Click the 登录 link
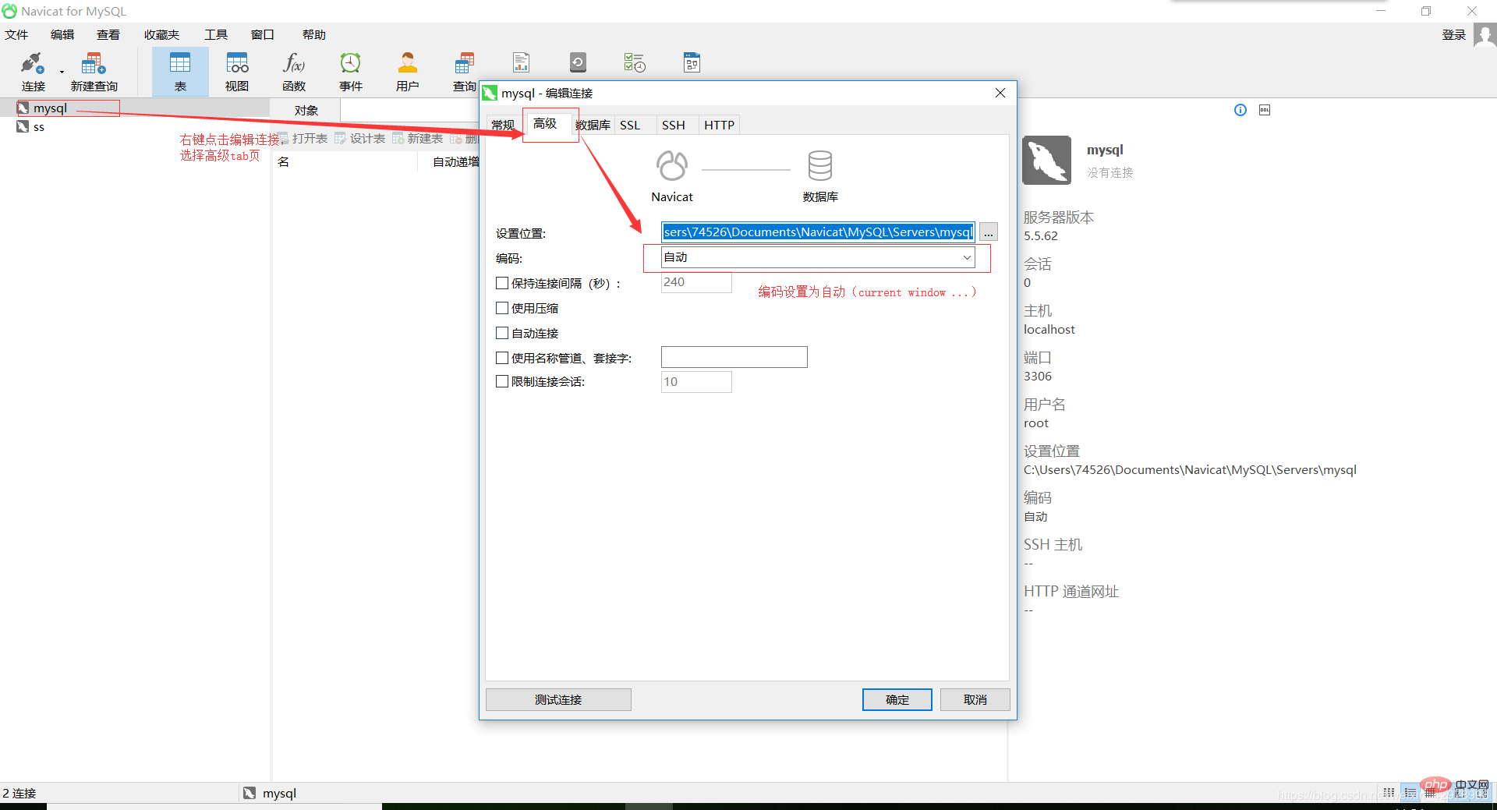This screenshot has width=1497, height=810. point(1454,35)
